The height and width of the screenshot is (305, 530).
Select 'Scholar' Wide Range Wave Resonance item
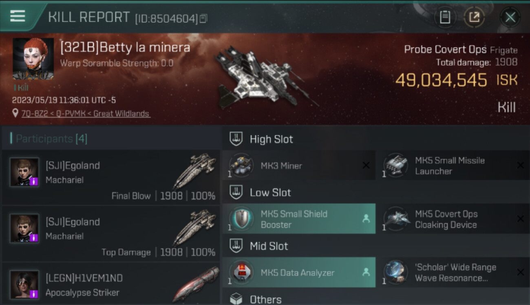point(453,272)
